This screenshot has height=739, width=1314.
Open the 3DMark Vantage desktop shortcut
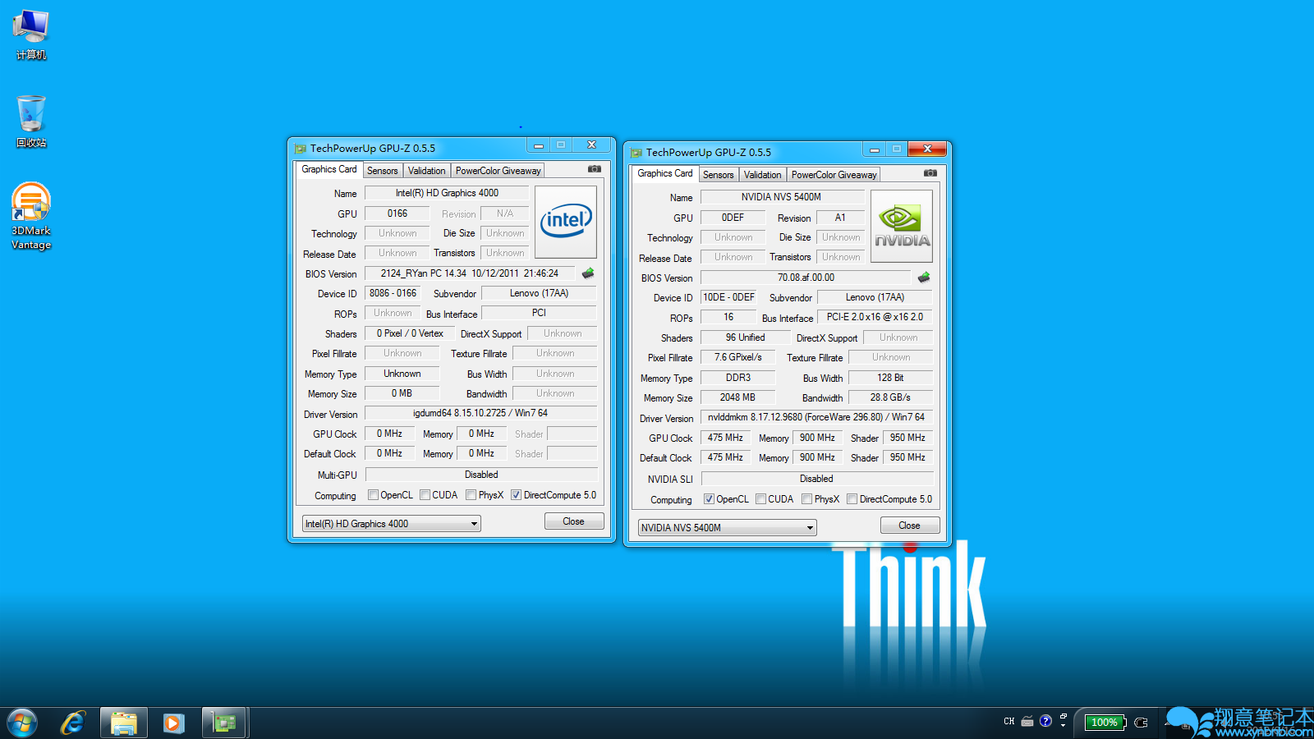point(31,215)
